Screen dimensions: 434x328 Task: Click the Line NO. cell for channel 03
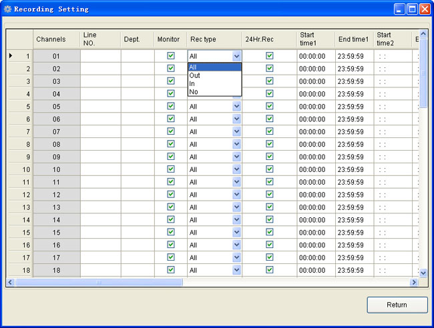100,81
